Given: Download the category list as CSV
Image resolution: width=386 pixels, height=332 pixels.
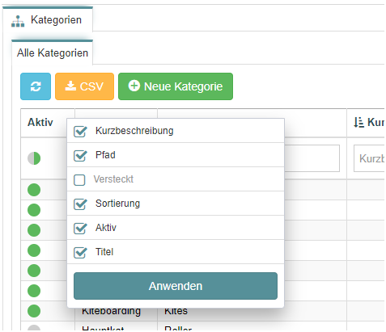Looking at the screenshot, I should tap(84, 86).
